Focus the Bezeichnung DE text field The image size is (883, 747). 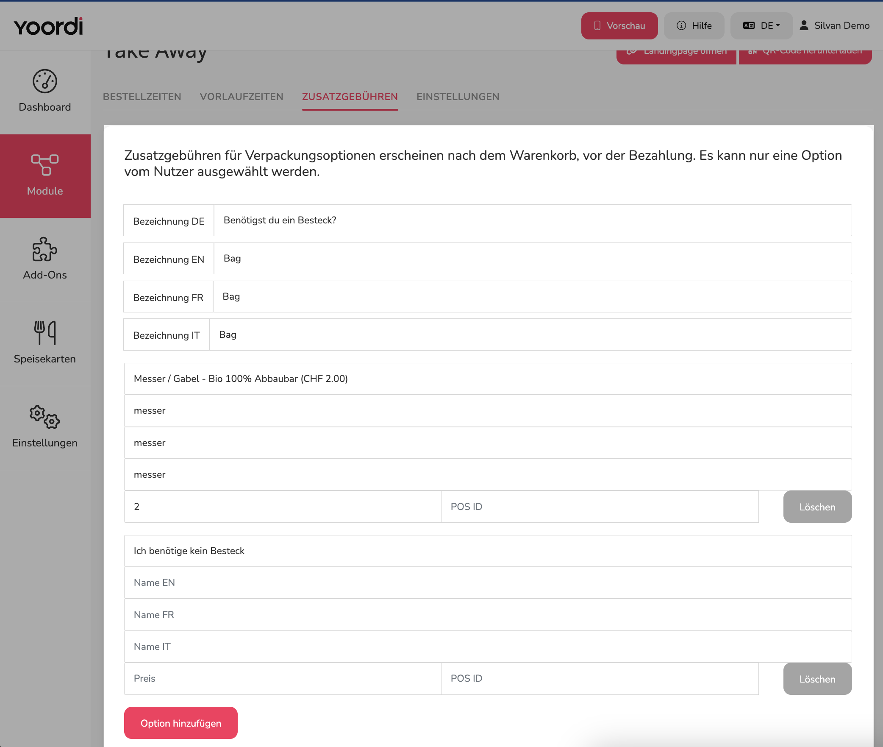[533, 220]
